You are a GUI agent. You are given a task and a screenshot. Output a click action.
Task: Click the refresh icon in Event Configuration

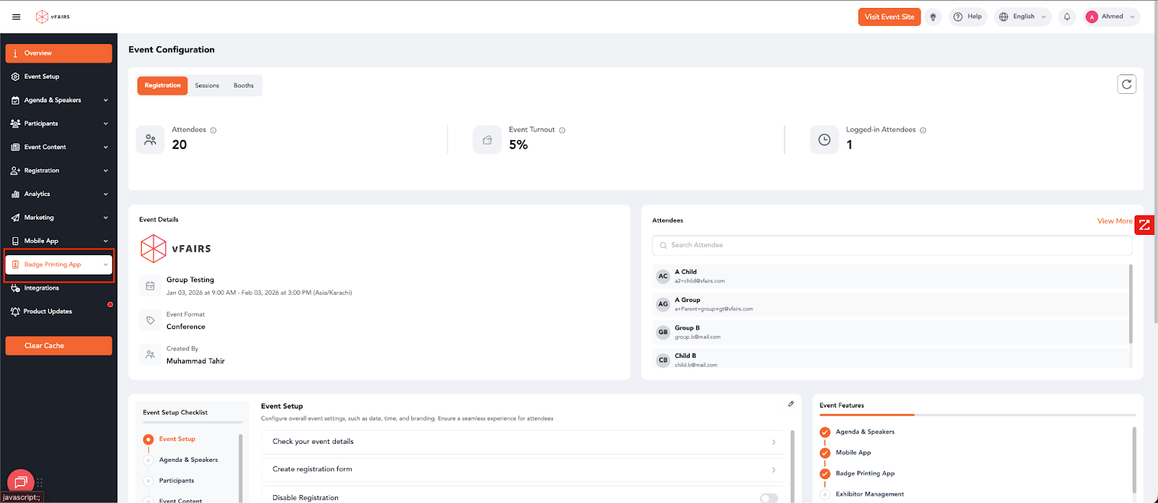pos(1126,85)
